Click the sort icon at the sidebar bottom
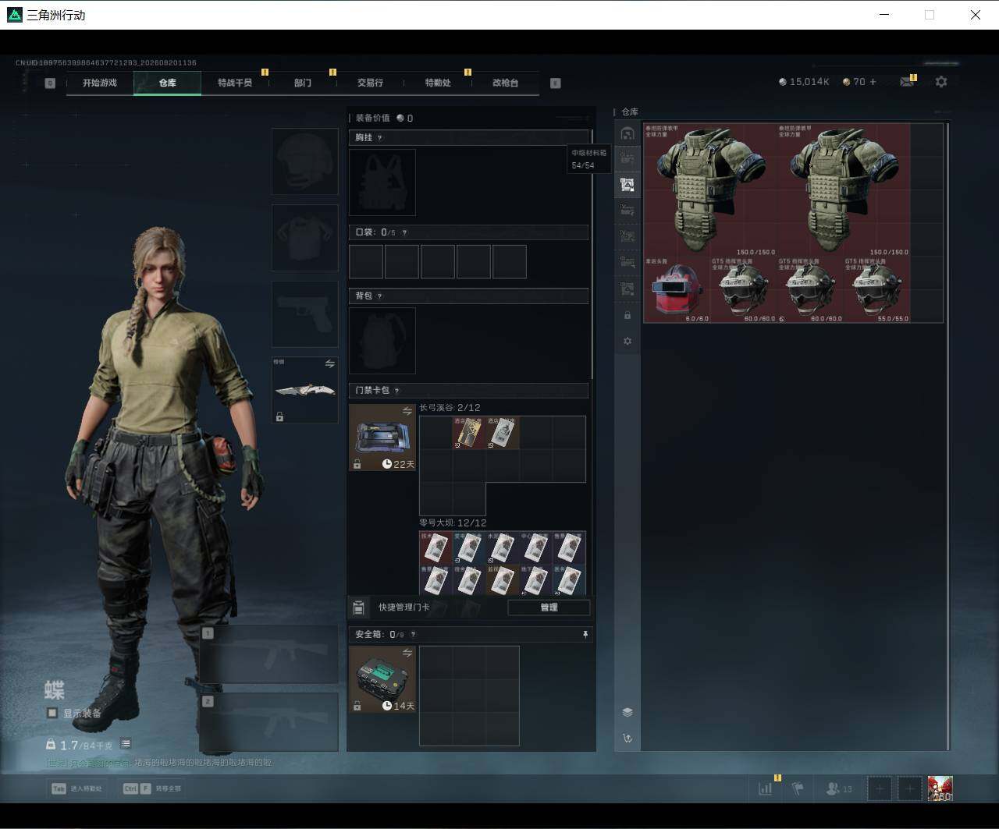This screenshot has height=829, width=999. 627,738
